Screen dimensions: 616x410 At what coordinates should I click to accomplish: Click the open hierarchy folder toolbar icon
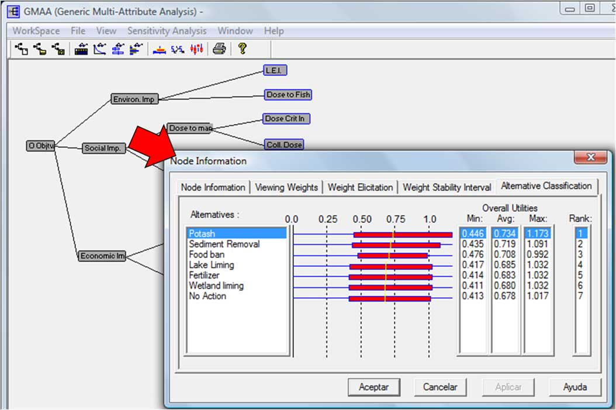(40, 50)
